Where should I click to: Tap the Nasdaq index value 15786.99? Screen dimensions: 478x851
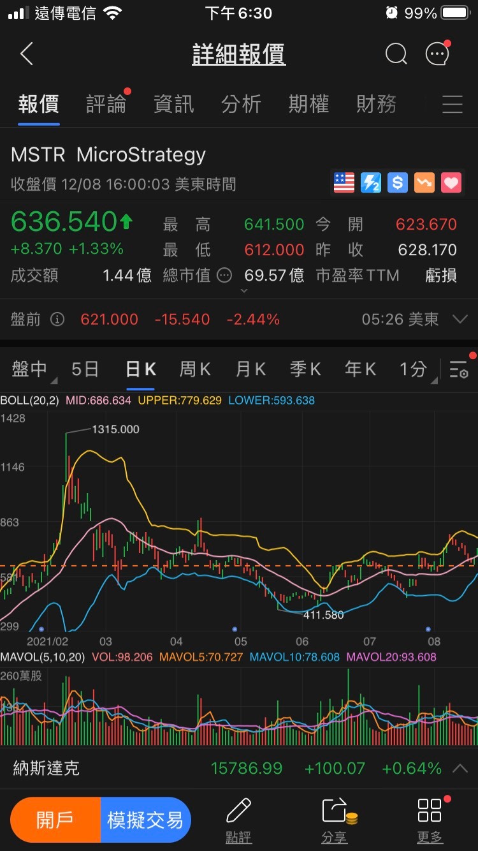click(247, 768)
